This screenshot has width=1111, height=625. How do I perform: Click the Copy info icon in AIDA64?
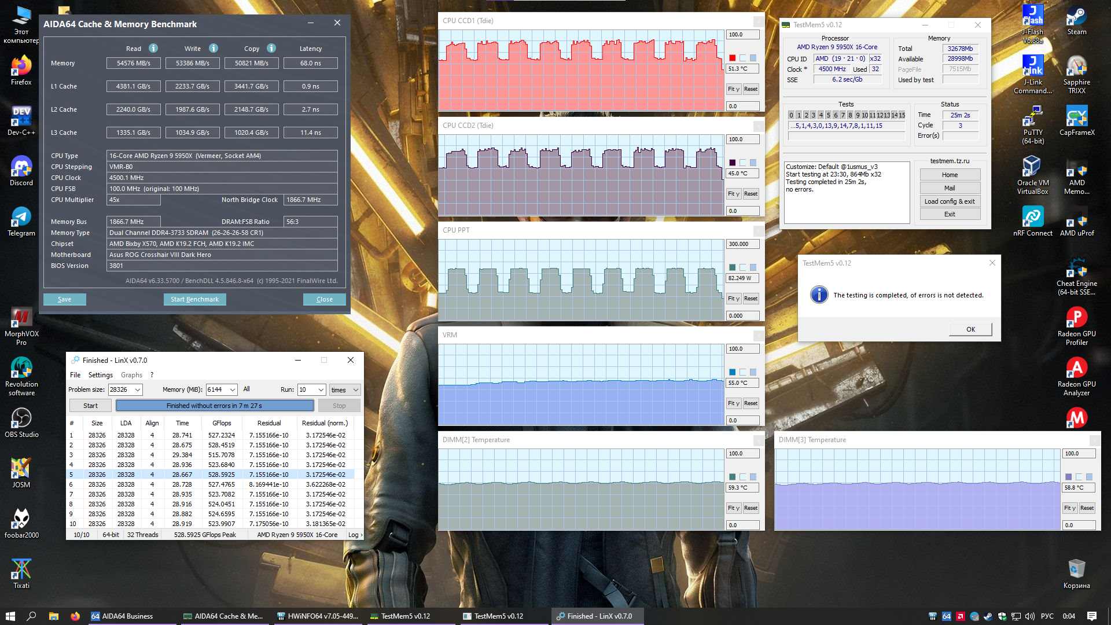pyautogui.click(x=271, y=48)
